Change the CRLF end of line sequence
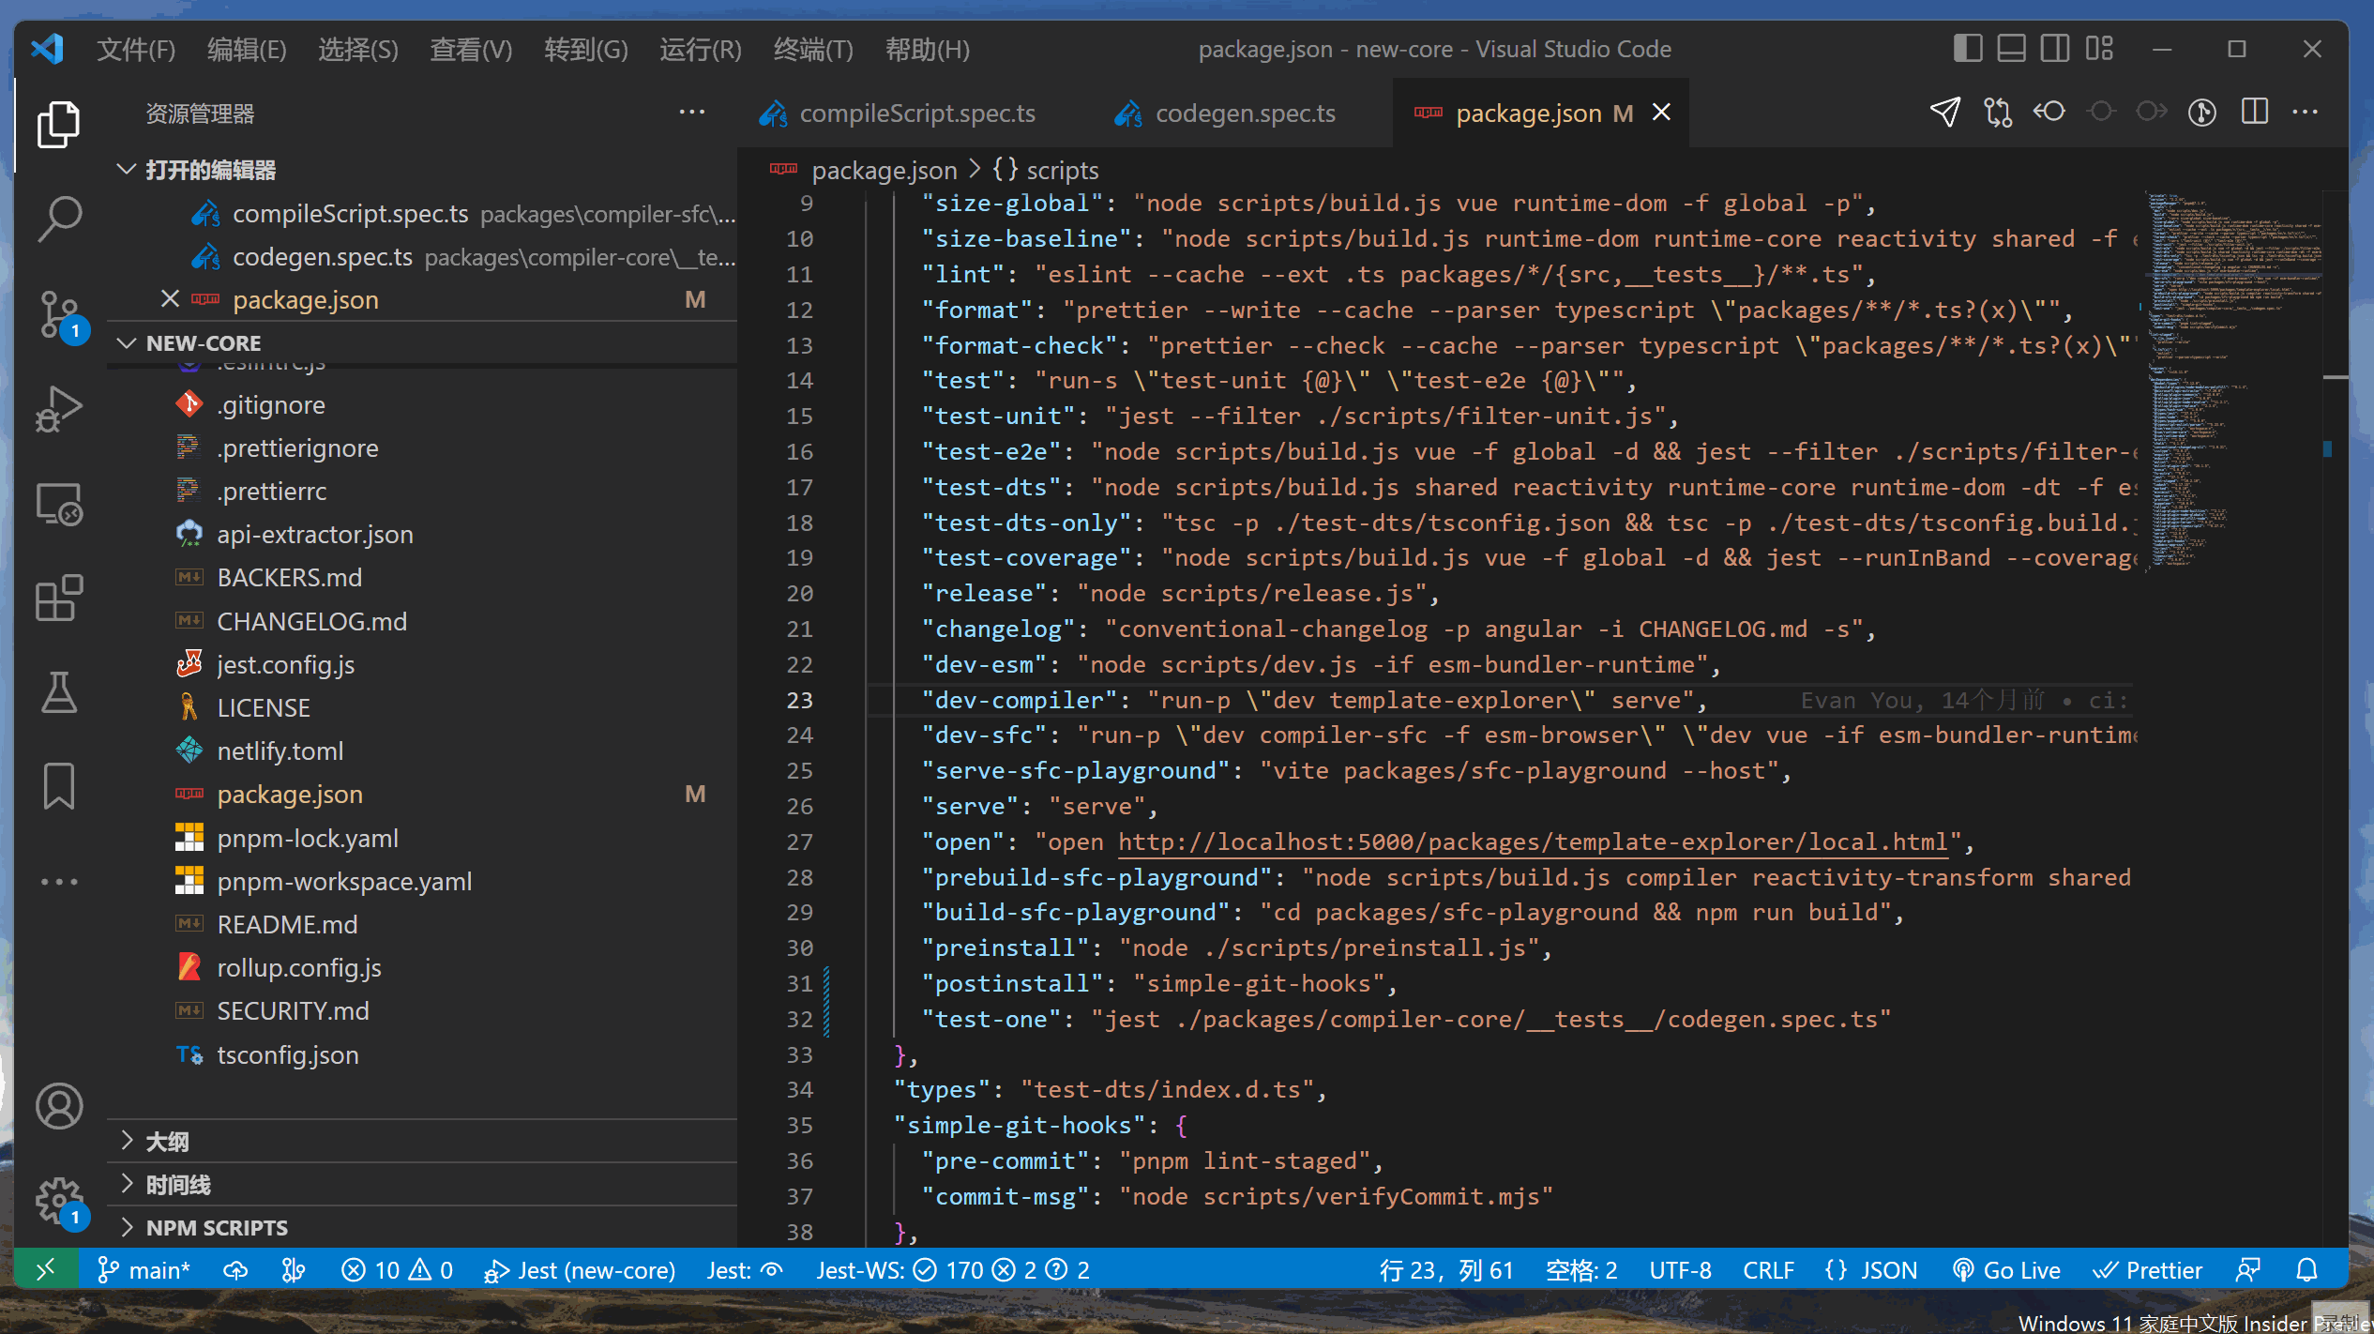 click(x=1769, y=1270)
